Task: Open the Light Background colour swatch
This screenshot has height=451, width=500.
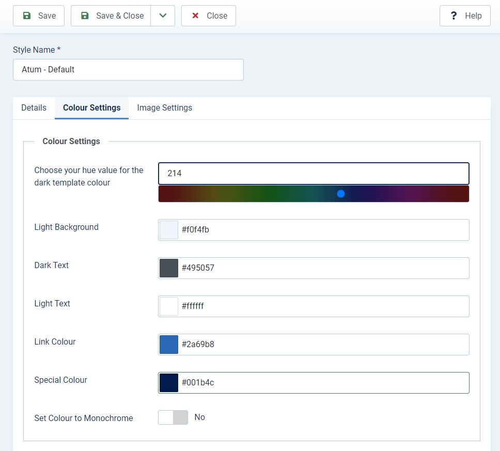Action: pos(169,230)
